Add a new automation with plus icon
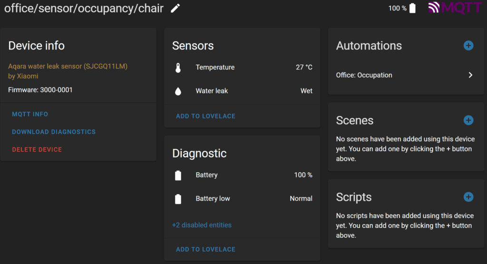This screenshot has height=264, width=487. tap(468, 46)
